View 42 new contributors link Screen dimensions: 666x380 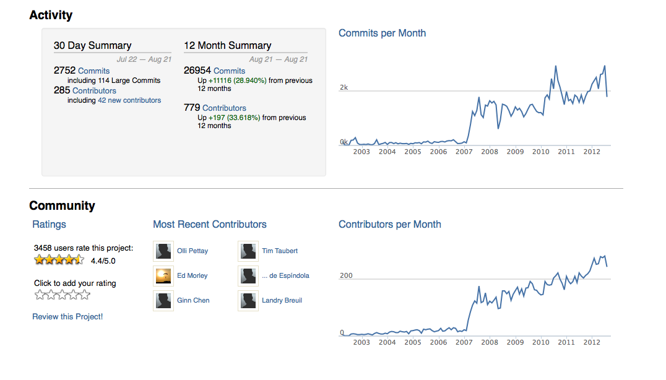click(129, 100)
